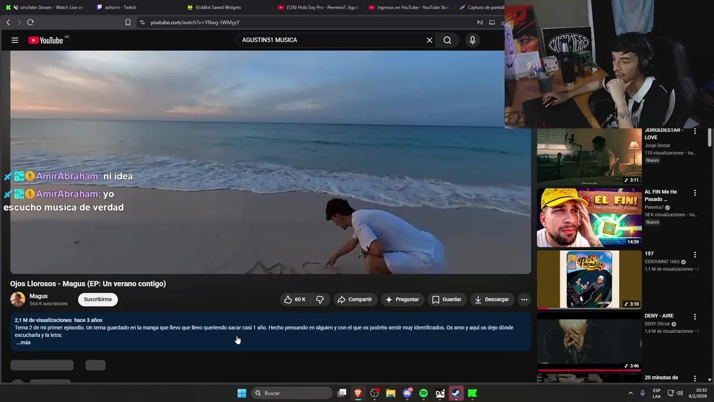Click the taskbar Buscar search box
Screen dimensions: 714x402
pyautogui.click(x=291, y=393)
